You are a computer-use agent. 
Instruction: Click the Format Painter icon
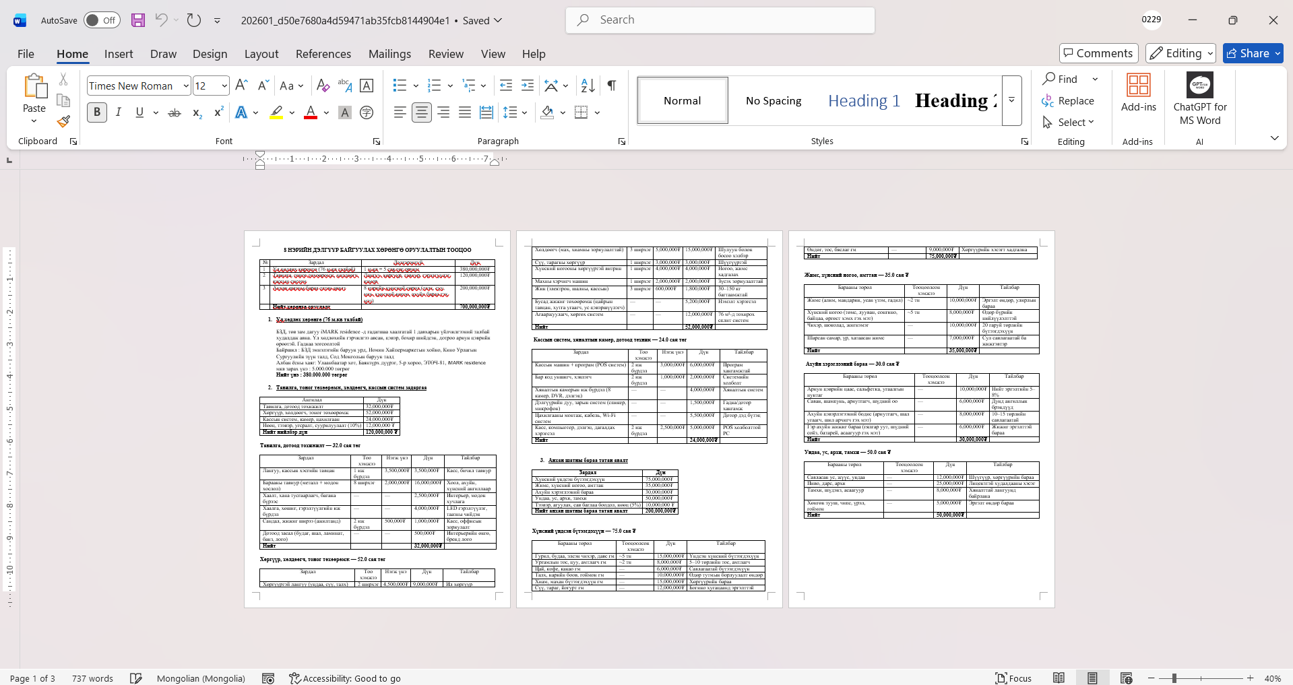(x=63, y=122)
